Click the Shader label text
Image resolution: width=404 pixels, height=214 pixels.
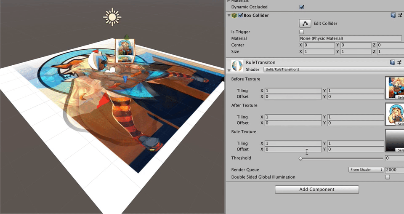click(252, 70)
